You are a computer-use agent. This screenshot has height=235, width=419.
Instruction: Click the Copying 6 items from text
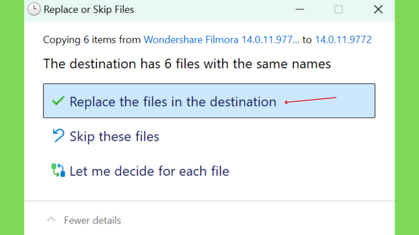point(92,40)
